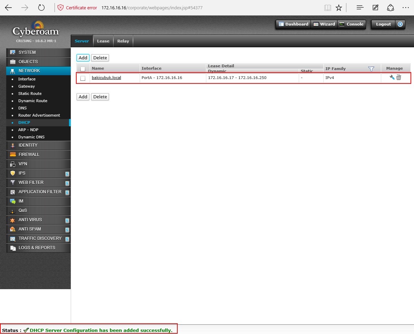The height and width of the screenshot is (334, 414).
Task: Open the Make a Web Note icon
Action: (376, 8)
